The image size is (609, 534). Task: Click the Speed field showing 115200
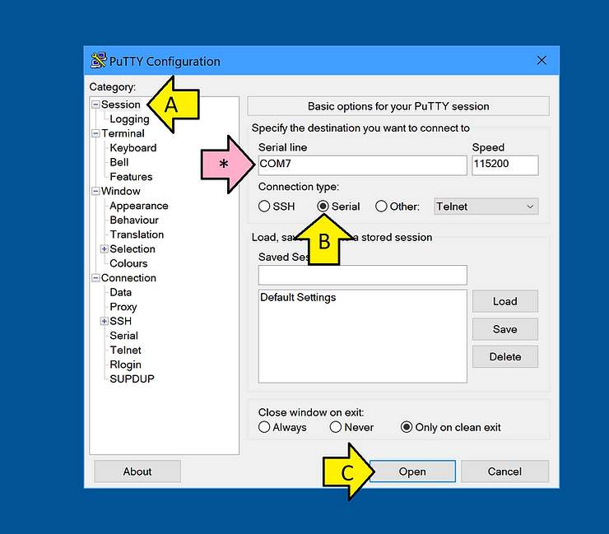coord(504,165)
